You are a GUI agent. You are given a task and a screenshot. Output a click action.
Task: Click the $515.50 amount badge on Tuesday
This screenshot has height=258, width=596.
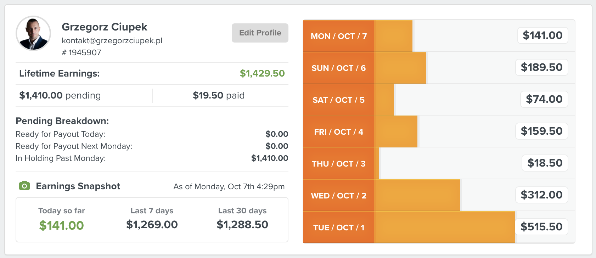coord(541,227)
